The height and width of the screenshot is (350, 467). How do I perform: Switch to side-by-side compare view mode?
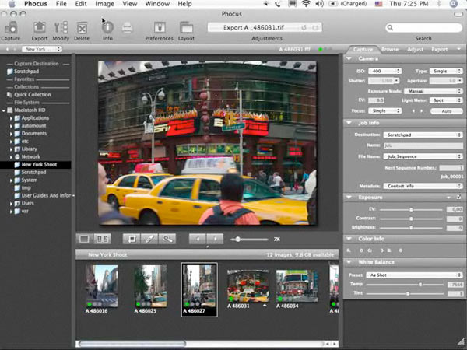[103, 239]
